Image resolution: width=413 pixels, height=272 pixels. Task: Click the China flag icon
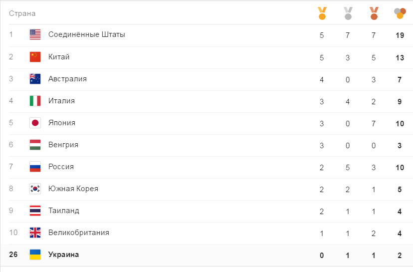[x=35, y=57]
